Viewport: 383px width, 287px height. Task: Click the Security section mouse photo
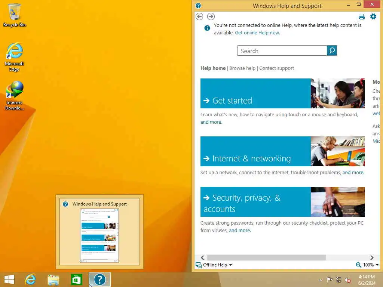tap(338, 202)
